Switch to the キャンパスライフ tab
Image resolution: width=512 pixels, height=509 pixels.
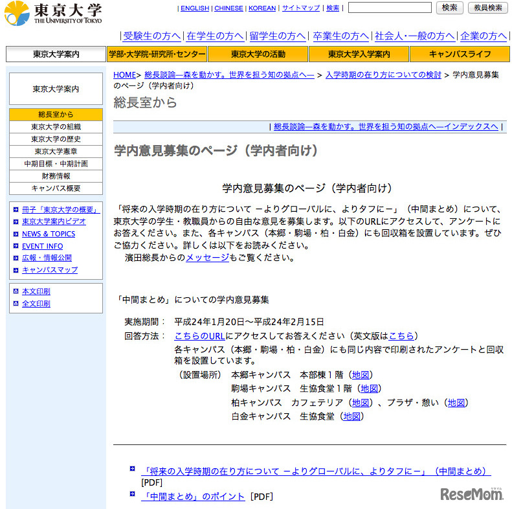click(460, 54)
